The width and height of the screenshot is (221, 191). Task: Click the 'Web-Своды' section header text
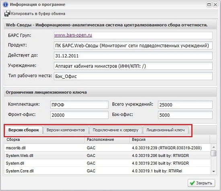click(x=106, y=25)
